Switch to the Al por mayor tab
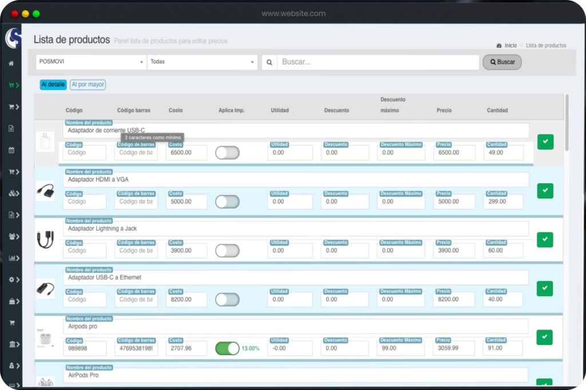Screen dimensions: 586x390 [88, 85]
